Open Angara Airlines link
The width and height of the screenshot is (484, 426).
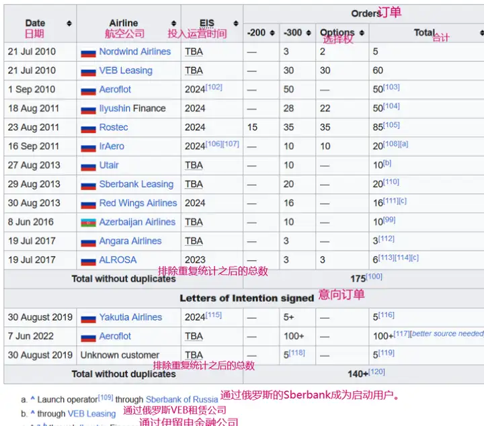click(x=130, y=241)
